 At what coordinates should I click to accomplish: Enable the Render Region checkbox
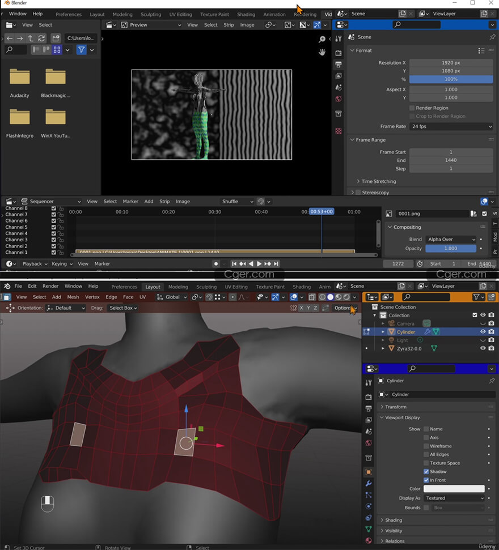[x=412, y=108]
